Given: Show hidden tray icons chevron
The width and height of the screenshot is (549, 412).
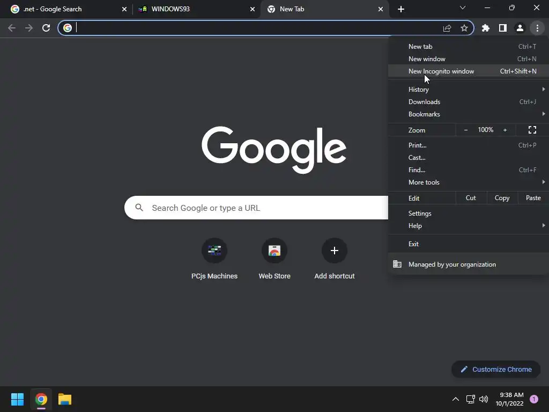Looking at the screenshot, I should point(456,399).
